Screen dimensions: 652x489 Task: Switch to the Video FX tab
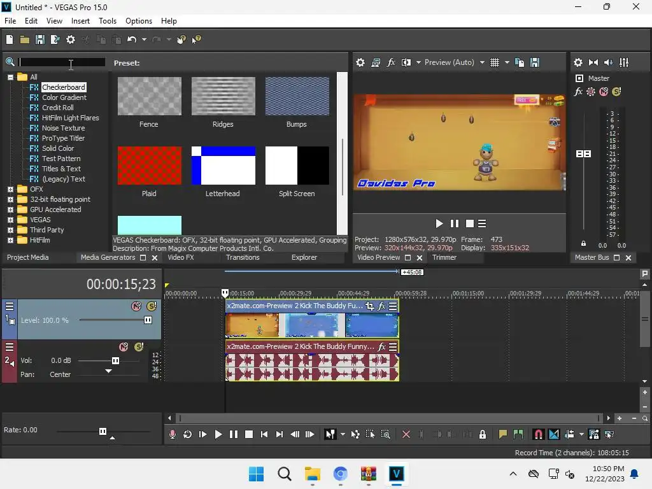point(180,257)
